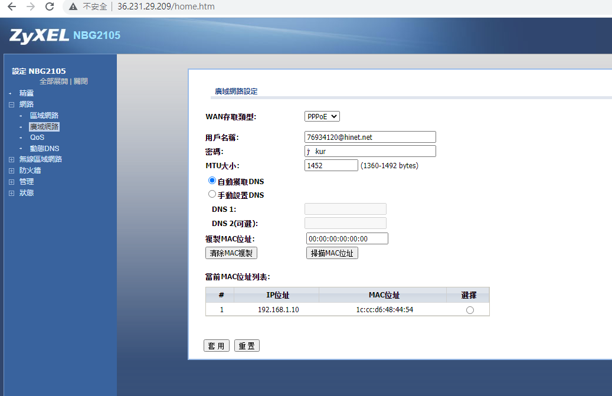Click the MAC cell 1c:cc:d6:48:44:54
The height and width of the screenshot is (396, 612).
(x=384, y=309)
